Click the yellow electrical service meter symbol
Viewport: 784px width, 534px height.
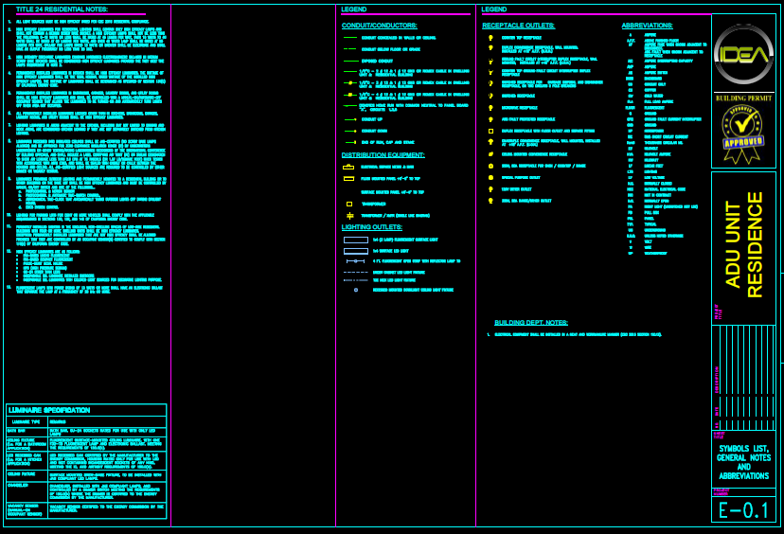tap(348, 167)
